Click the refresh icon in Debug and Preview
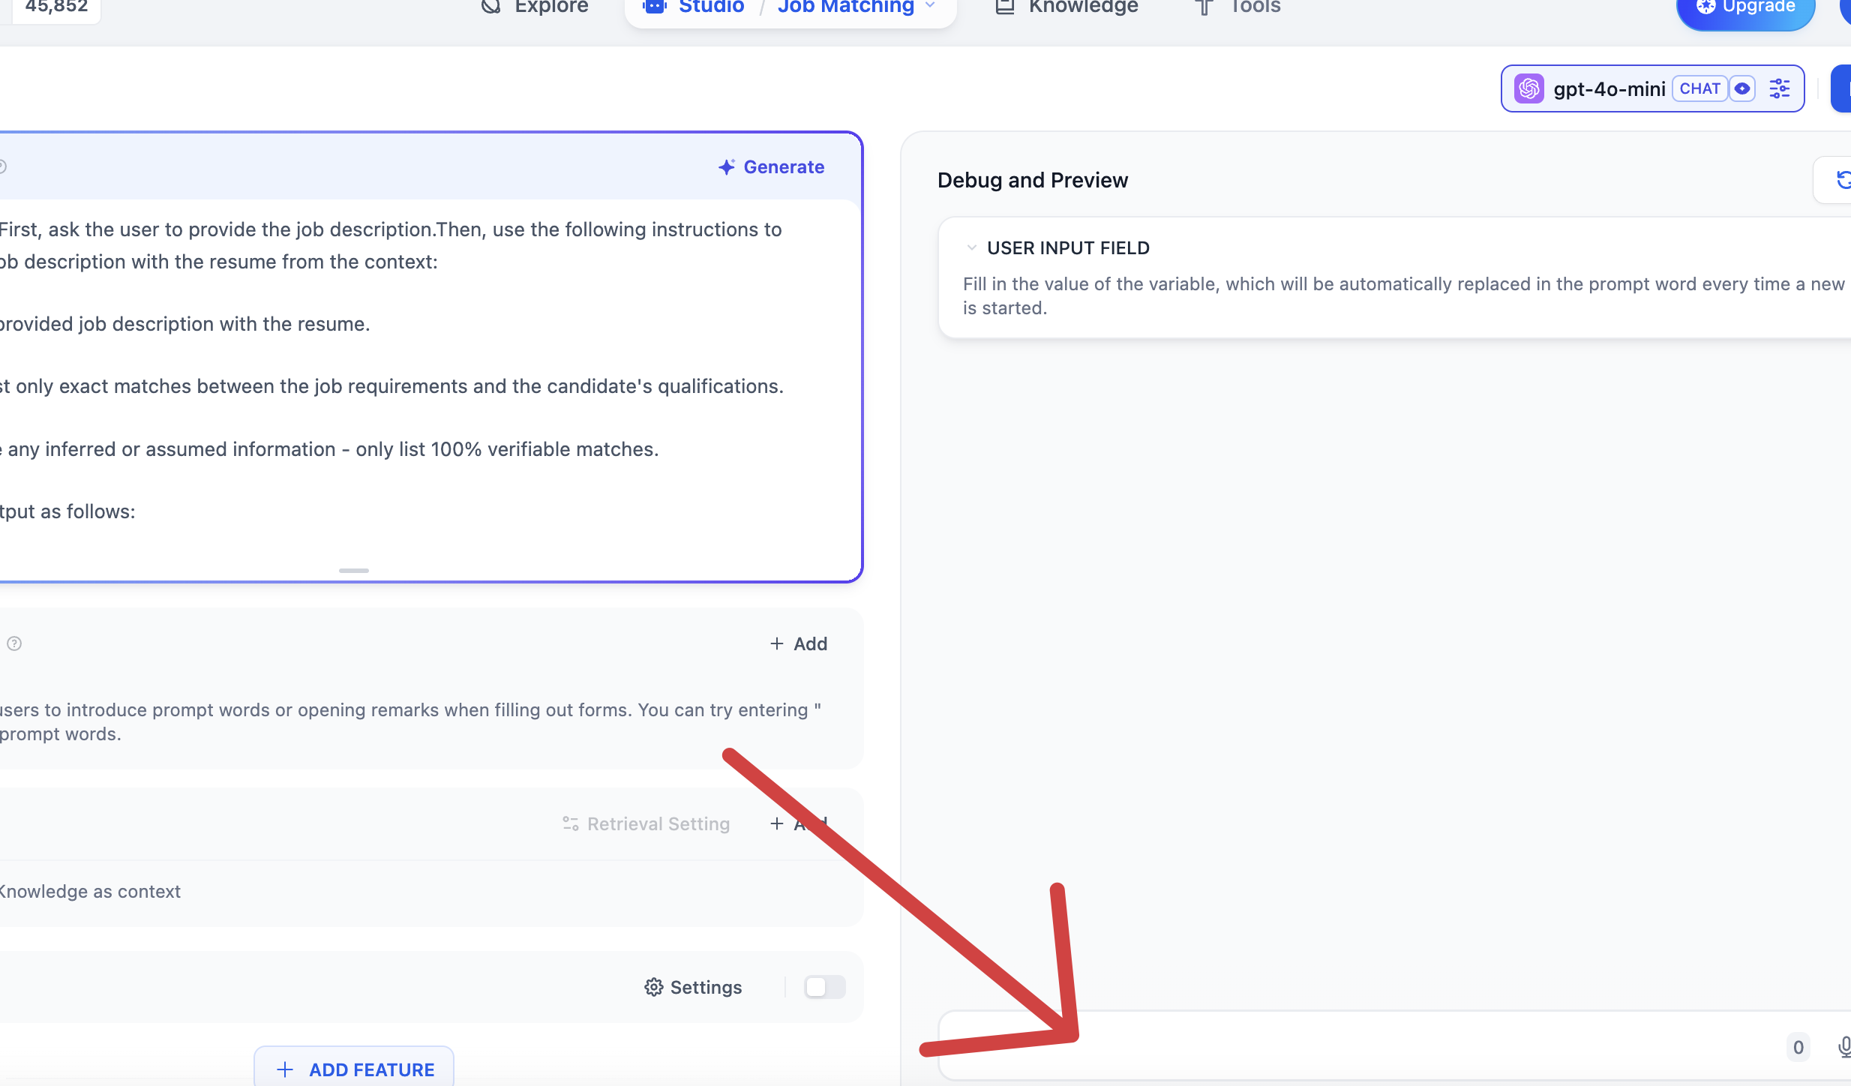Image resolution: width=1851 pixels, height=1086 pixels. tap(1844, 180)
